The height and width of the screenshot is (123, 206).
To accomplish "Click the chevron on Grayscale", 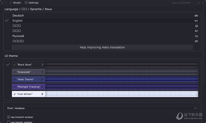I will pos(42,72).
